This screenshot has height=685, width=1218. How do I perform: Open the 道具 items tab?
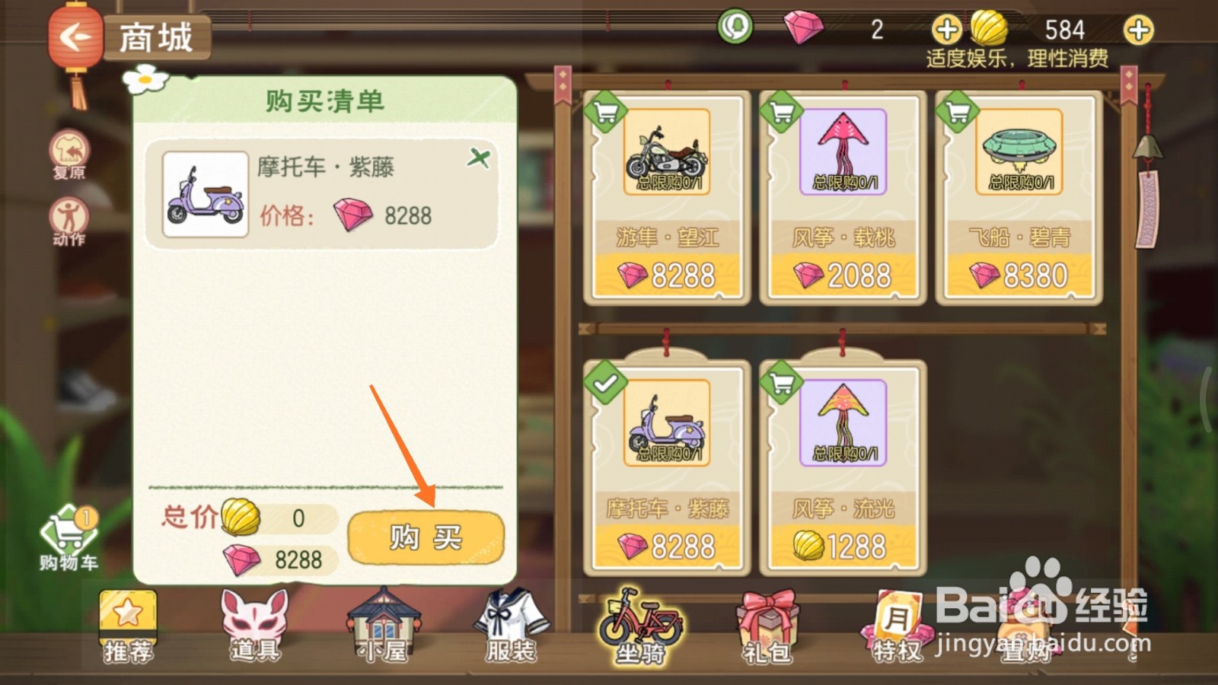pyautogui.click(x=256, y=626)
